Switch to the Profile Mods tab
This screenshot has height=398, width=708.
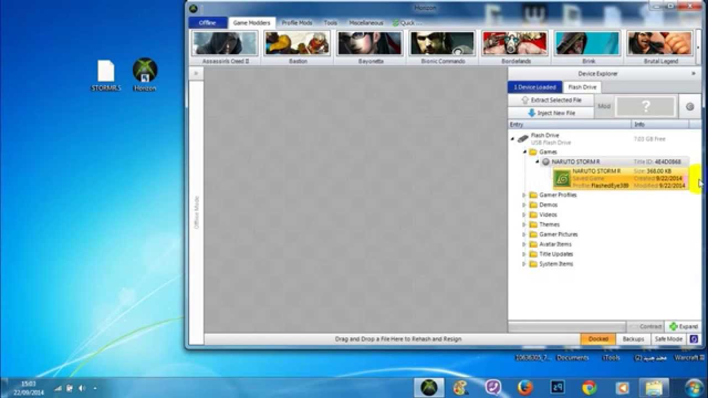(296, 23)
